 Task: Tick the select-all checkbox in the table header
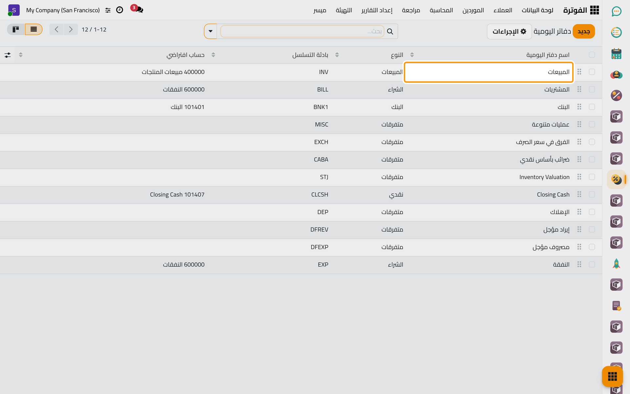pos(592,55)
